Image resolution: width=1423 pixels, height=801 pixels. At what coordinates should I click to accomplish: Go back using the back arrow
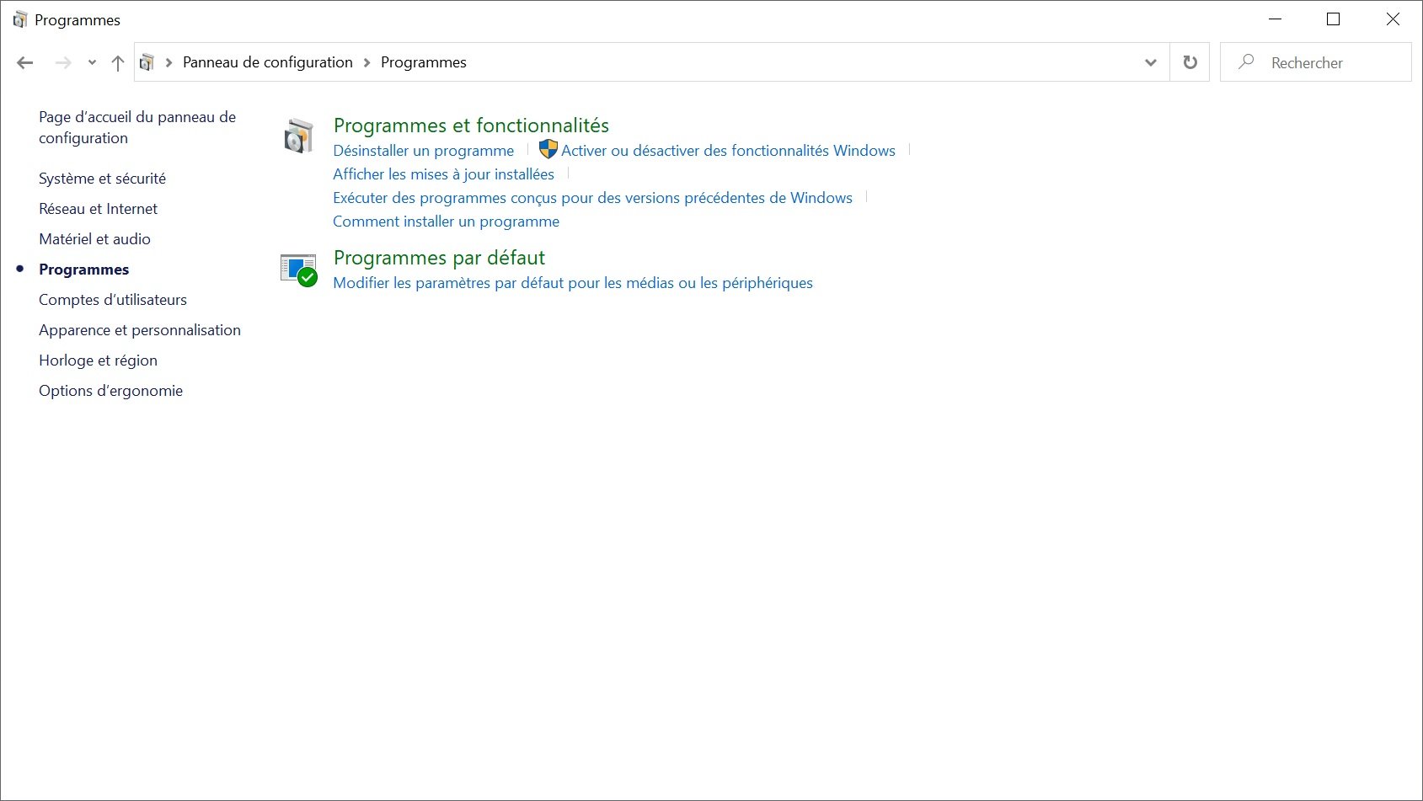point(25,62)
